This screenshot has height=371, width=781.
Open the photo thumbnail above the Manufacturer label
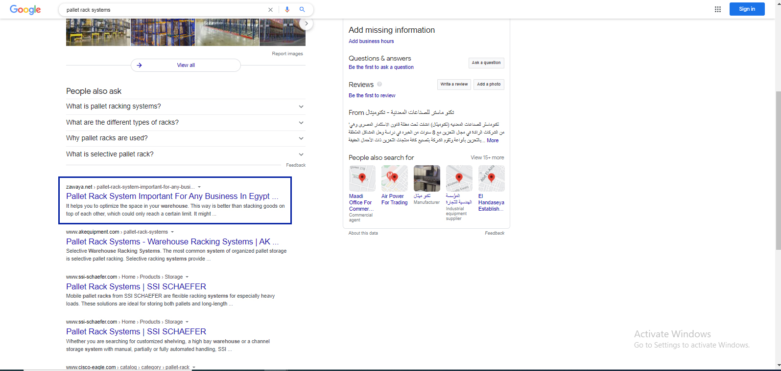point(427,178)
